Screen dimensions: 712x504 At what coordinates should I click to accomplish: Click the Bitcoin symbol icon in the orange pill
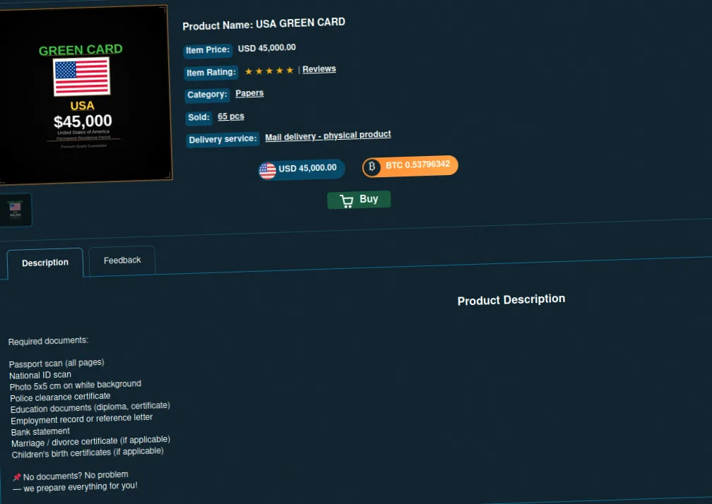[372, 167]
